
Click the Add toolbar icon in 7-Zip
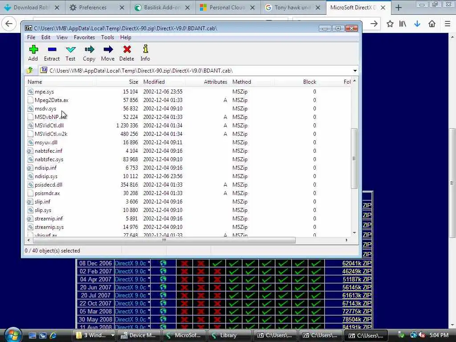point(33,49)
